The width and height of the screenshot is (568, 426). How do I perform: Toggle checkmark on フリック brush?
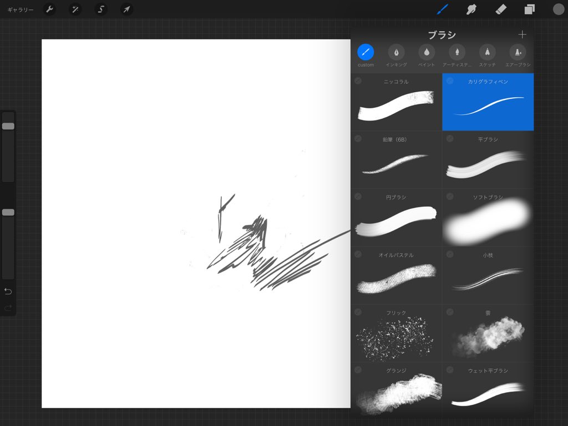(358, 312)
